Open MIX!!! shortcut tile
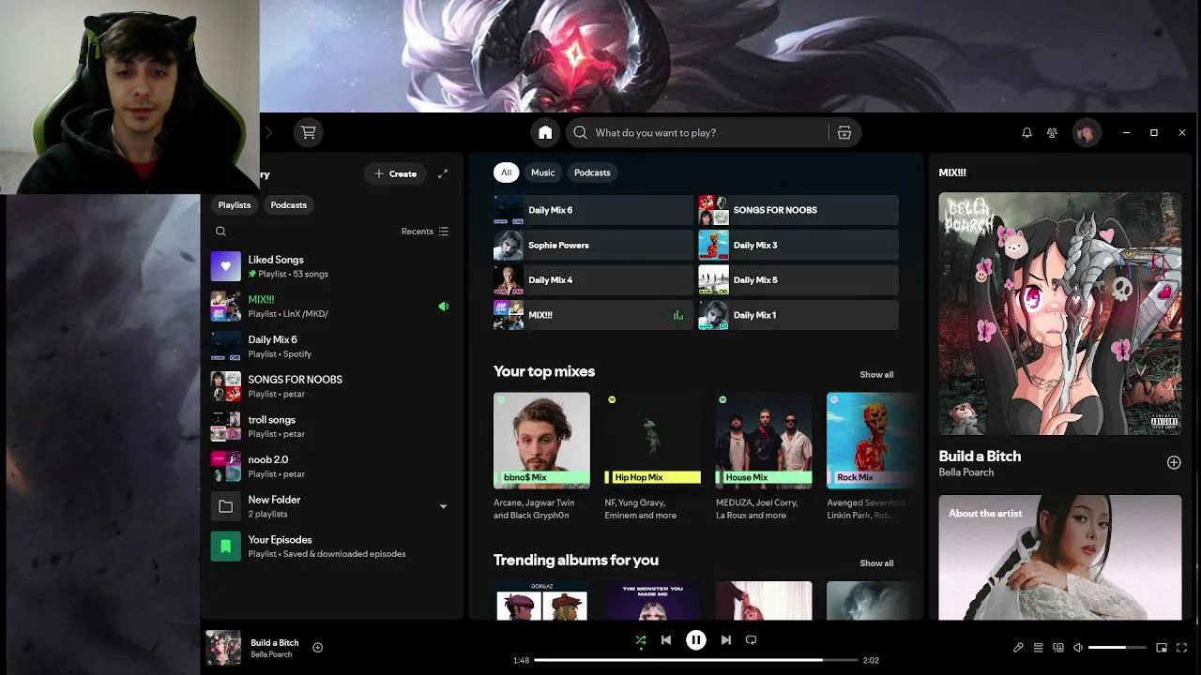Viewport: 1201px width, 675px height. tap(593, 315)
